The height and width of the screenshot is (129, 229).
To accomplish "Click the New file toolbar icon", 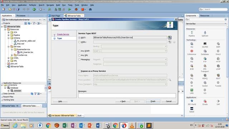I will click(x=4, y=9).
